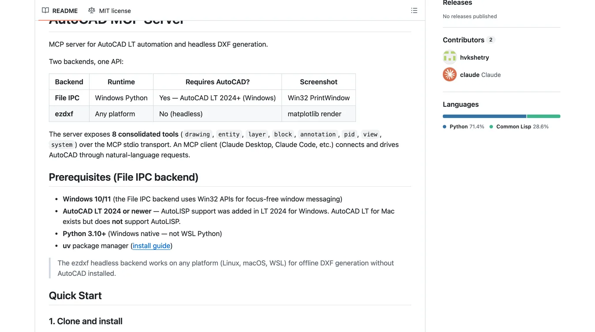Open the Releases heading link
Image resolution: width=595 pixels, height=332 pixels.
457,3
